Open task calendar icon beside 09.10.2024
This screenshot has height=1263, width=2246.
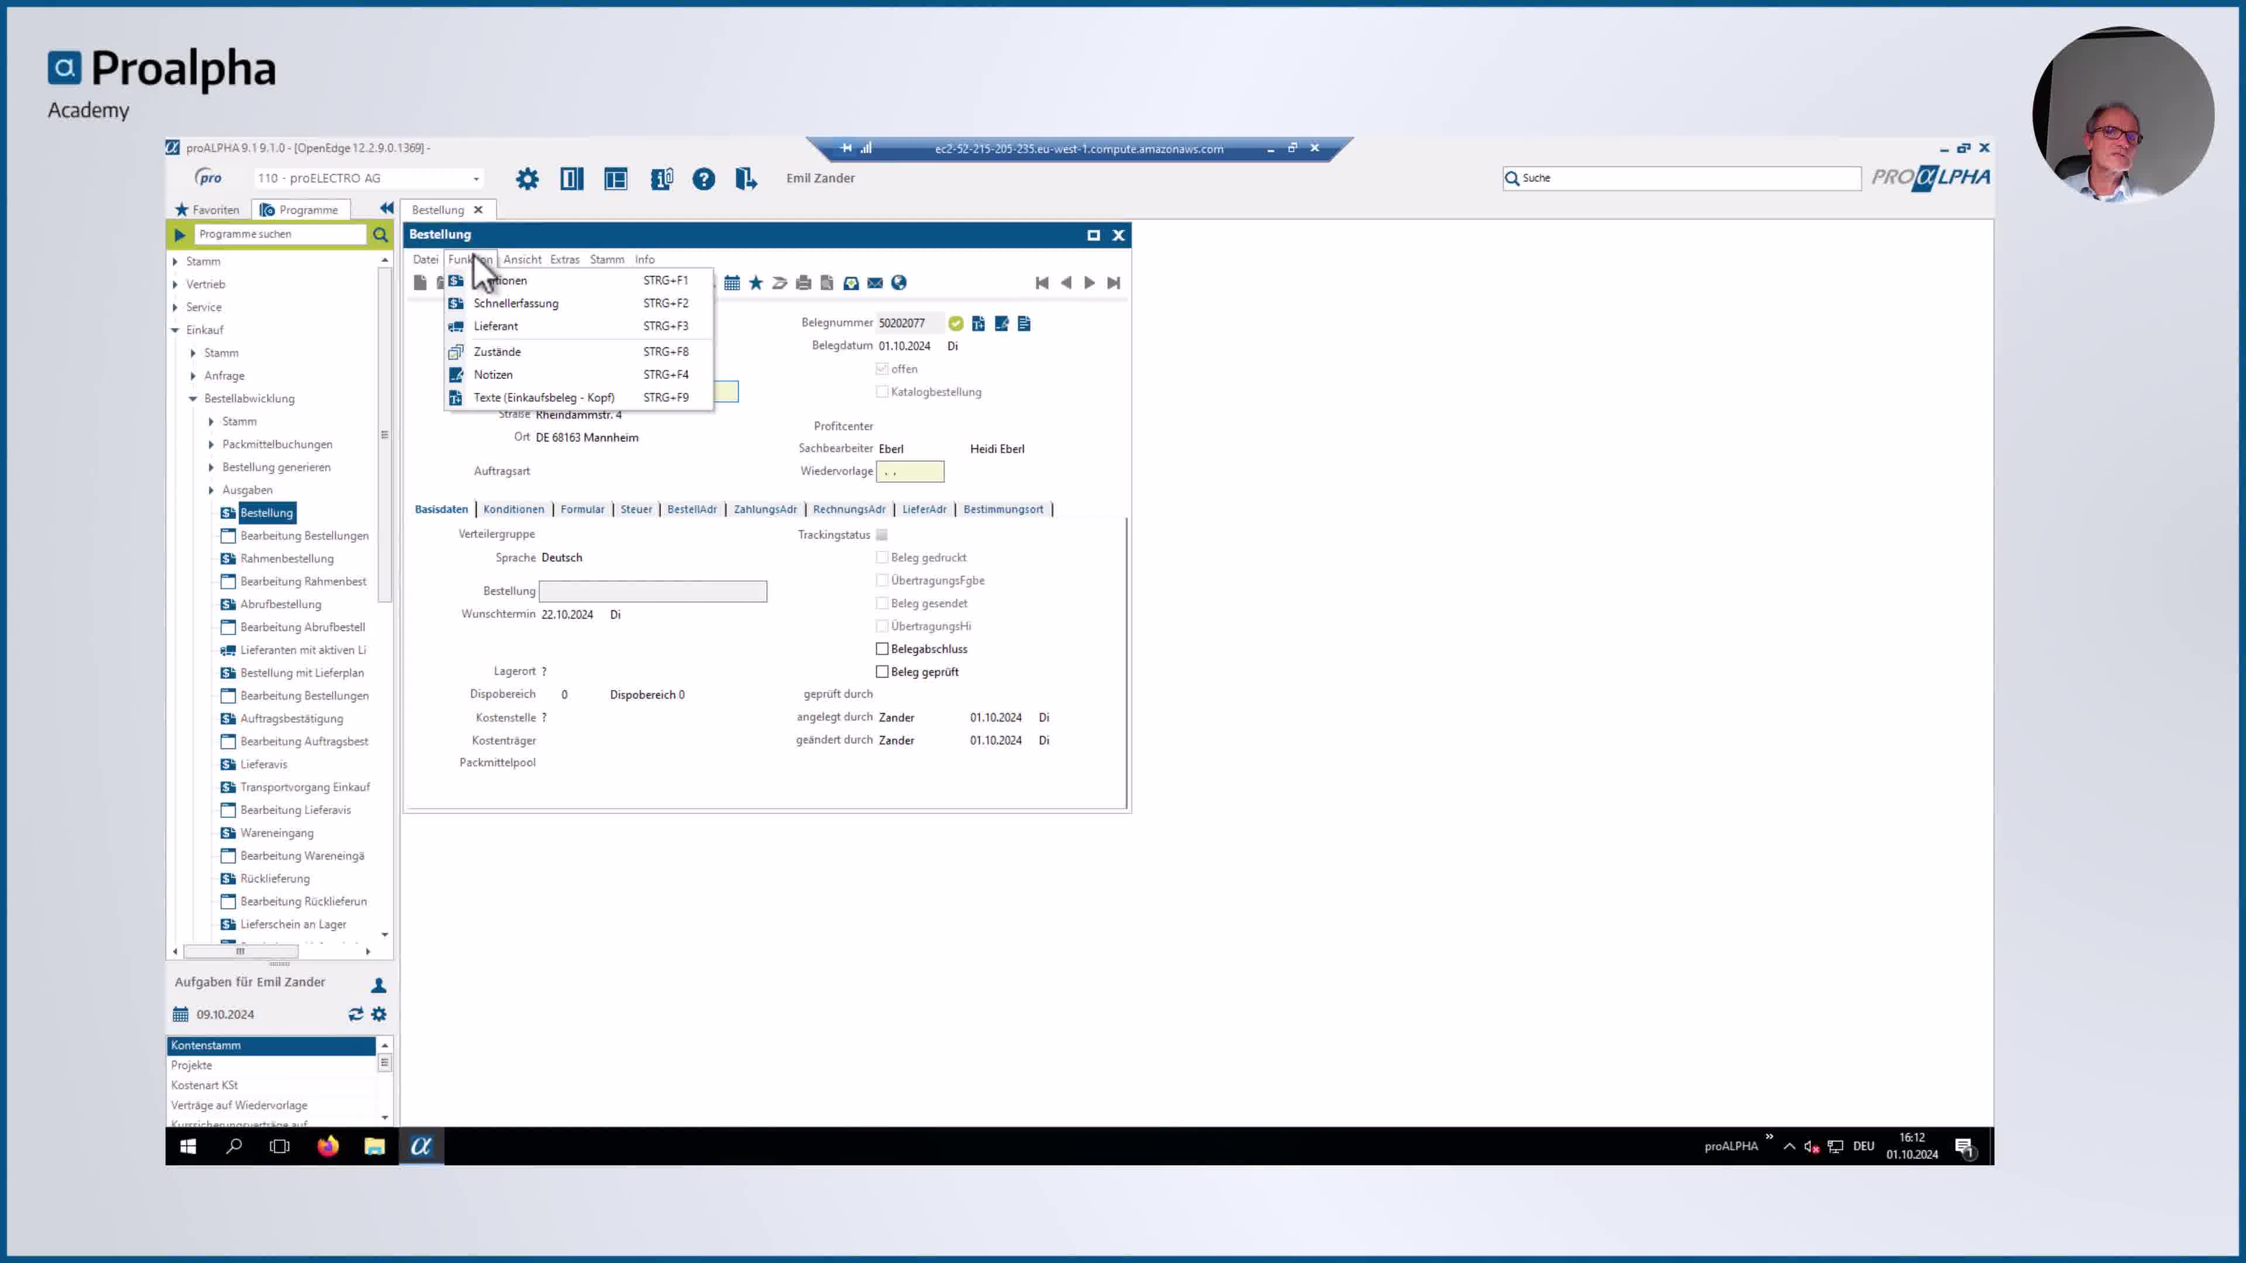pos(181,1014)
